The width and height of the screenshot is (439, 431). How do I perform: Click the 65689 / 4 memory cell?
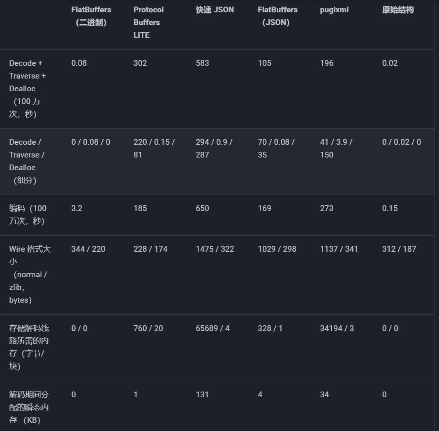point(213,328)
